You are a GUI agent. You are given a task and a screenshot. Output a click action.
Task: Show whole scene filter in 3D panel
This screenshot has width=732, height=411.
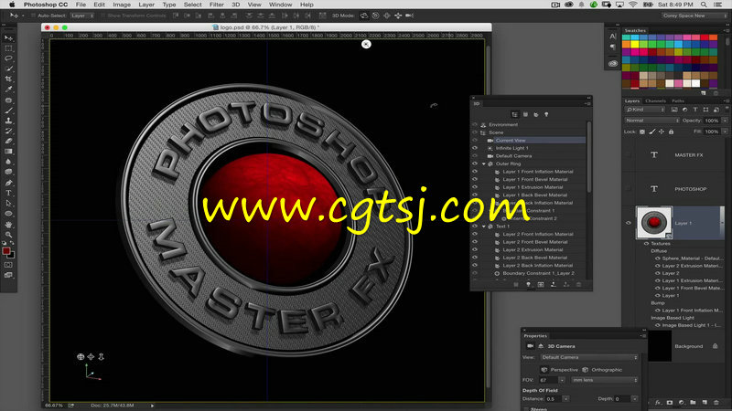pyautogui.click(x=515, y=114)
